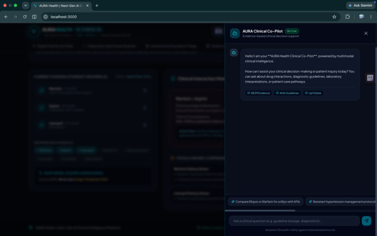The image size is (377, 236).
Task: Toggle the browser side panel icon
Action: tap(35, 17)
